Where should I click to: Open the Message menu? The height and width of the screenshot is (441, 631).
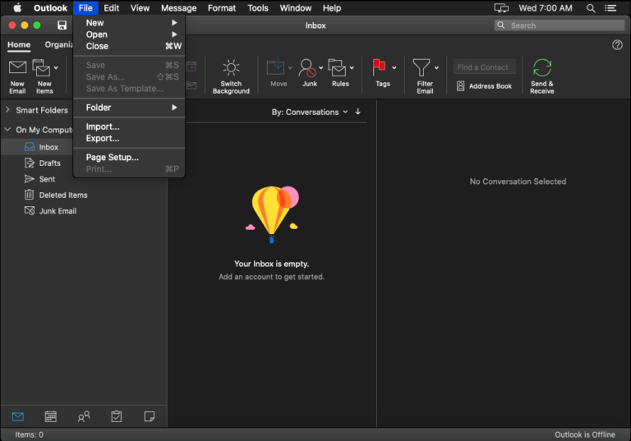pyautogui.click(x=178, y=8)
